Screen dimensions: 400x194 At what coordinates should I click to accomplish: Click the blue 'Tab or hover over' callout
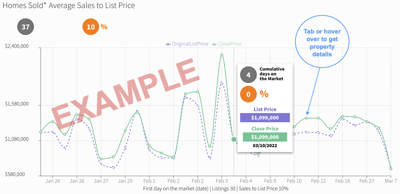tap(322, 43)
